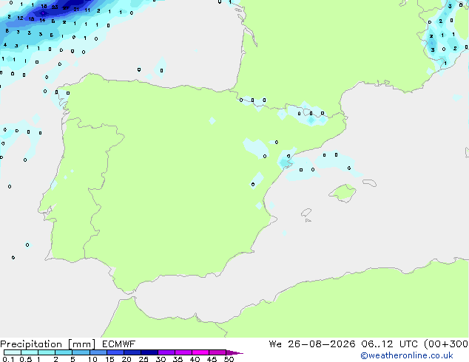The width and height of the screenshot is (469, 362).
Task: Click the 0.5–1 mm legend color swatch
Action: [30, 352]
